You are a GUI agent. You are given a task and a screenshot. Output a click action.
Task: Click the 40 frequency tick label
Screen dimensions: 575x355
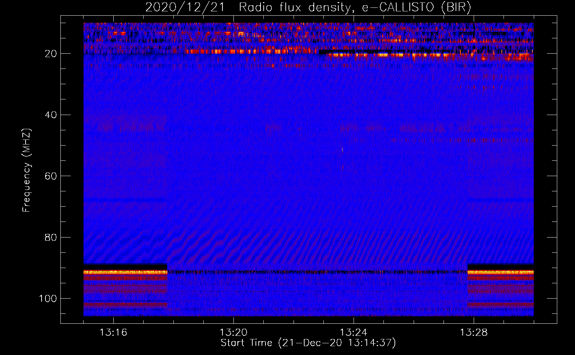[51, 115]
